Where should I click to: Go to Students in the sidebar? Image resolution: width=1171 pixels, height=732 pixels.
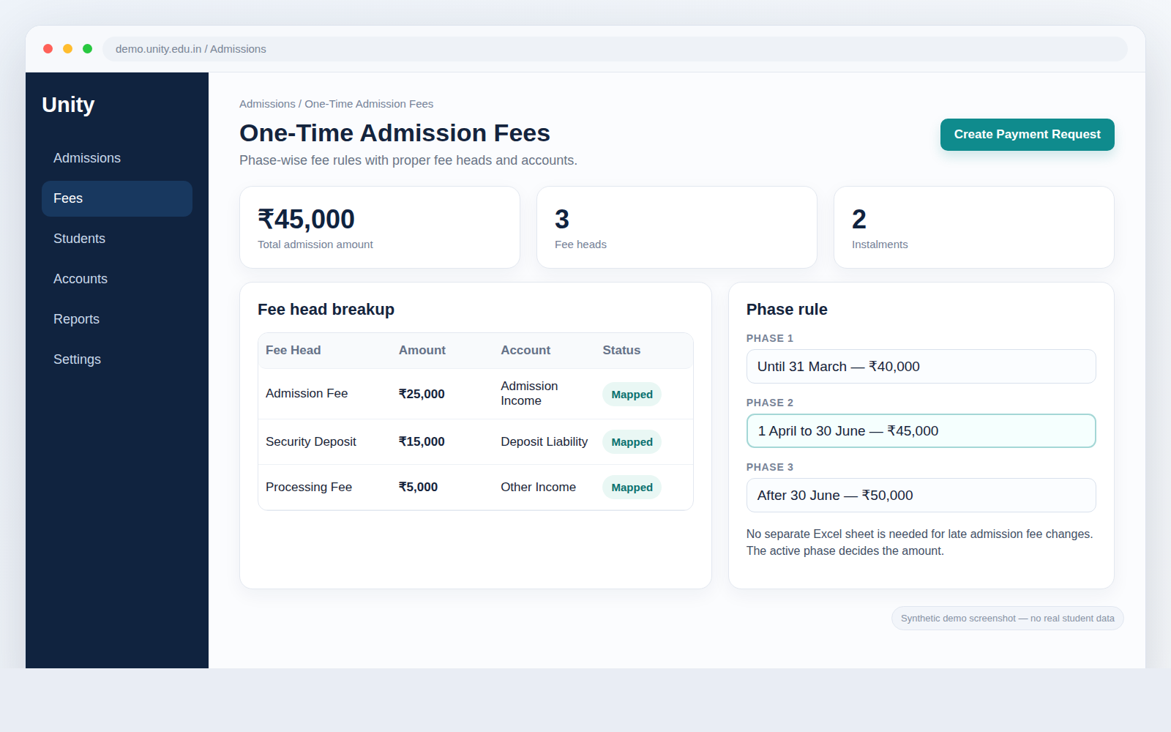[x=117, y=239]
